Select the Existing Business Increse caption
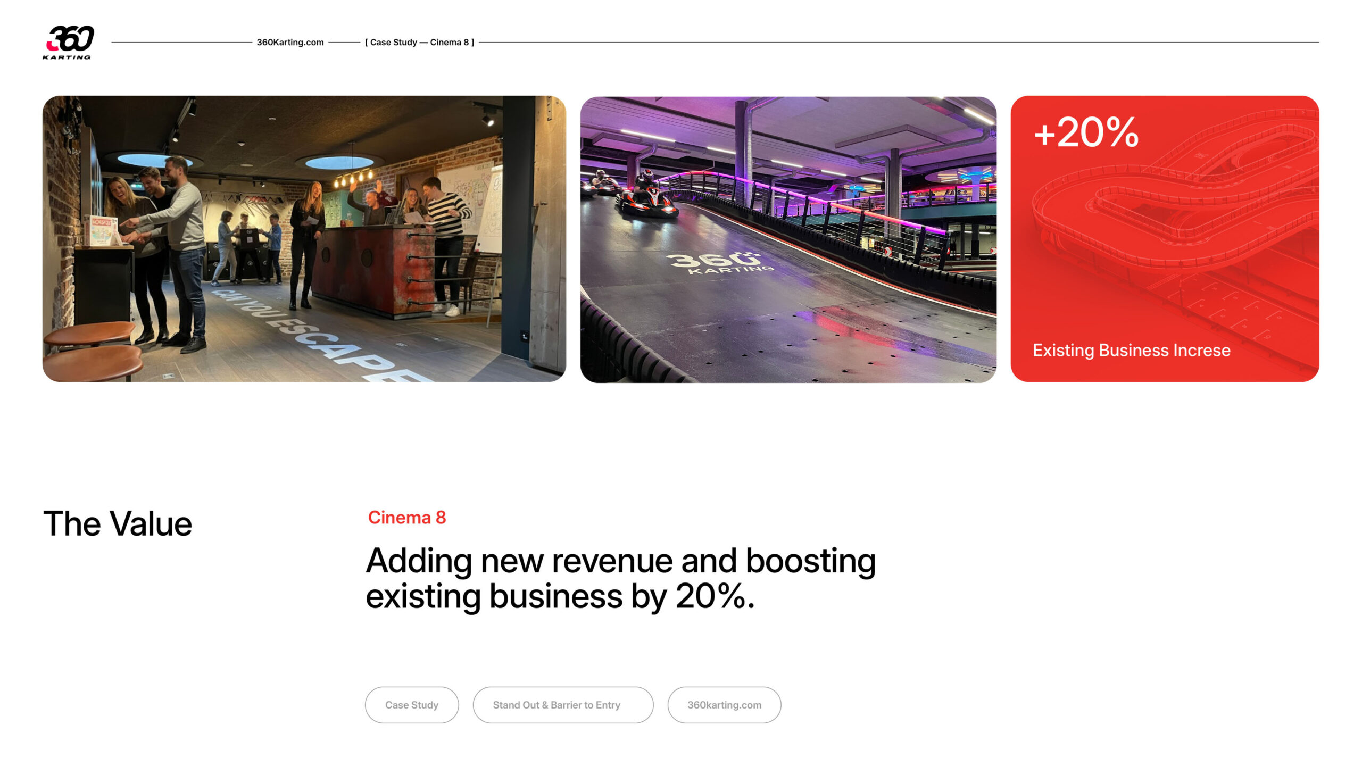Screen dimensions: 1362x766 [x=1132, y=350]
